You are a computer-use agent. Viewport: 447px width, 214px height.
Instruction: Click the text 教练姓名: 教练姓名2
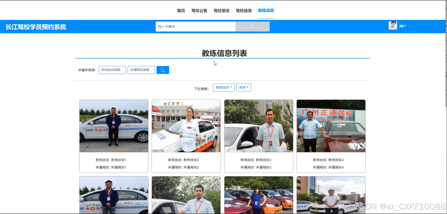[x=183, y=160]
